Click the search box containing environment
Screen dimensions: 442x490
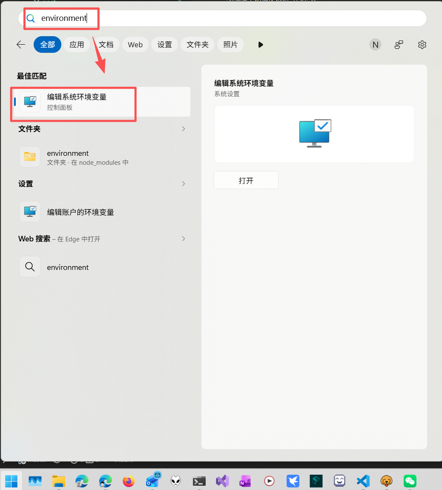(223, 18)
